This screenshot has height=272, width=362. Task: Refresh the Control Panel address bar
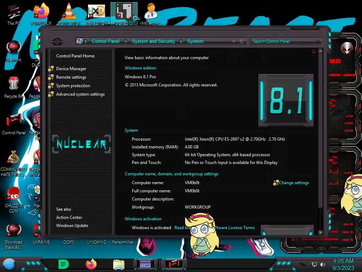(x=241, y=41)
